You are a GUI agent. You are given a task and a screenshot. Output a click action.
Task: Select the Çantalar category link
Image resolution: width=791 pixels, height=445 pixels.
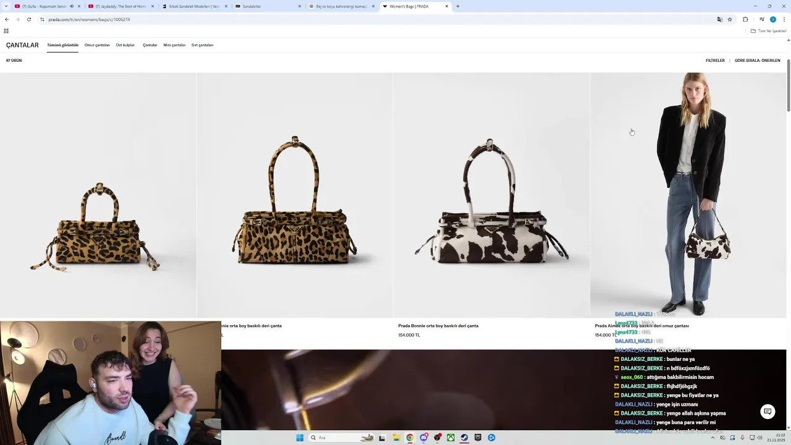tap(150, 45)
